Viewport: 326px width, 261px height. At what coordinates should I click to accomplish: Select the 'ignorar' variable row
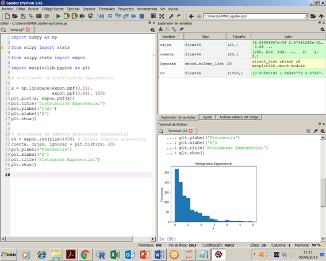242,64
